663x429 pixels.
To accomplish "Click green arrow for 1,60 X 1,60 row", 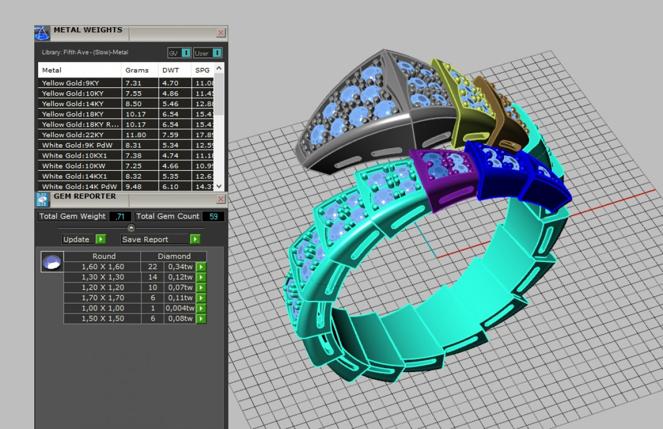I will [201, 267].
